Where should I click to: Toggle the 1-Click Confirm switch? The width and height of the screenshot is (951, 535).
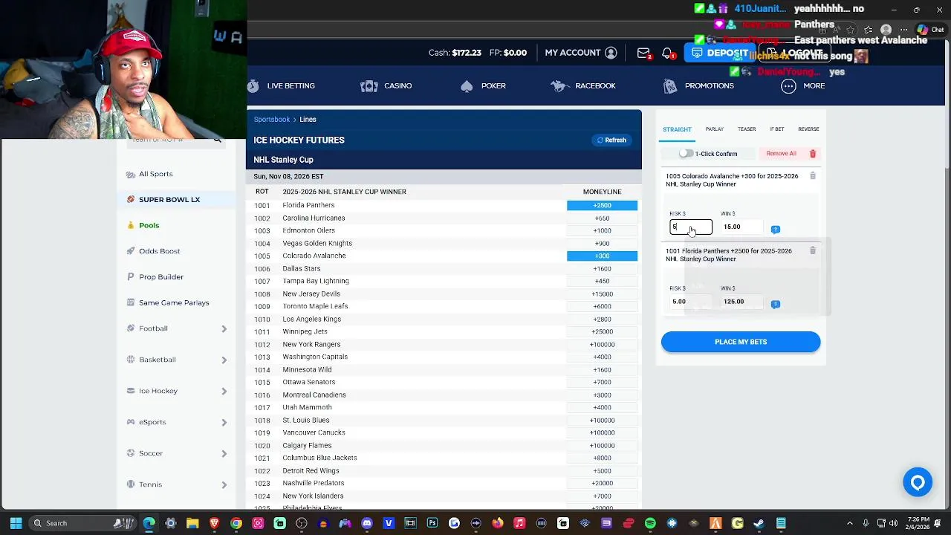click(686, 154)
